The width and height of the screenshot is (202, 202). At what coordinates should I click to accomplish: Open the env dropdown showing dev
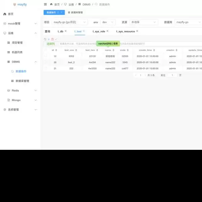click(108, 22)
